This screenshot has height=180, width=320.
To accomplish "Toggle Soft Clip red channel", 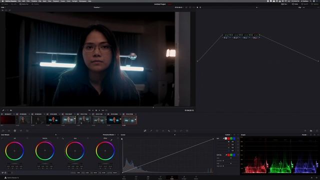I will (228, 155).
